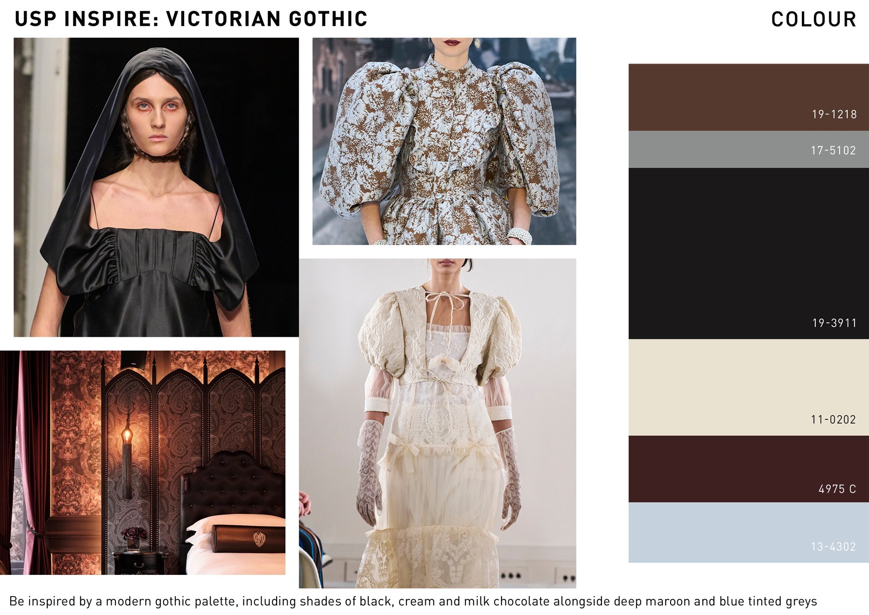Click the modern gothic palette caption text
This screenshot has width=869, height=615.
tap(413, 601)
